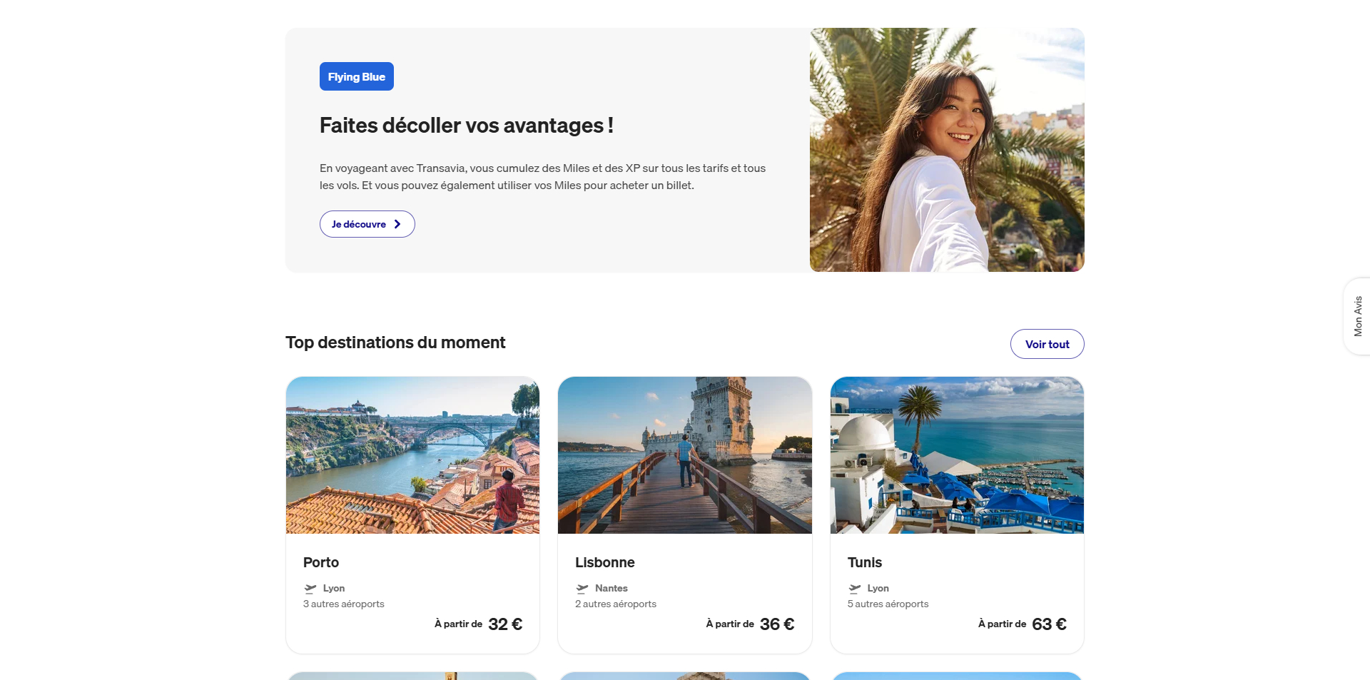Click the 63 € price on Tunis
The image size is (1370, 680).
pyautogui.click(x=1050, y=624)
